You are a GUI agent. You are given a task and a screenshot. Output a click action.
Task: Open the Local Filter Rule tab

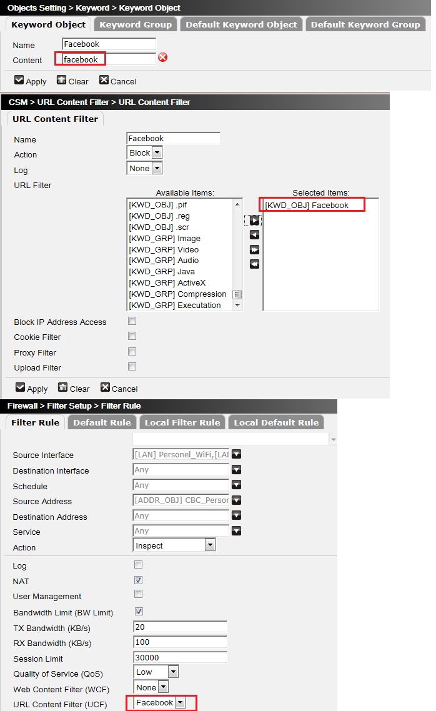tap(182, 422)
